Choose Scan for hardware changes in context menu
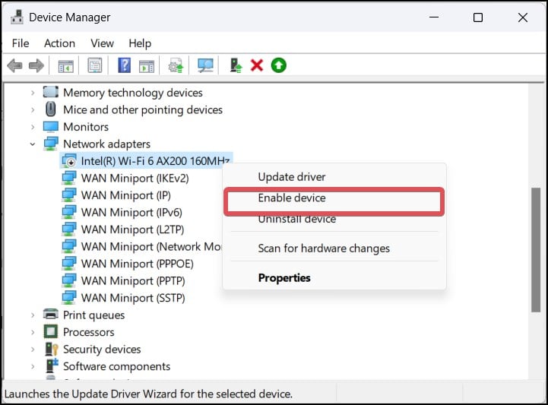The image size is (548, 405). coord(334,248)
